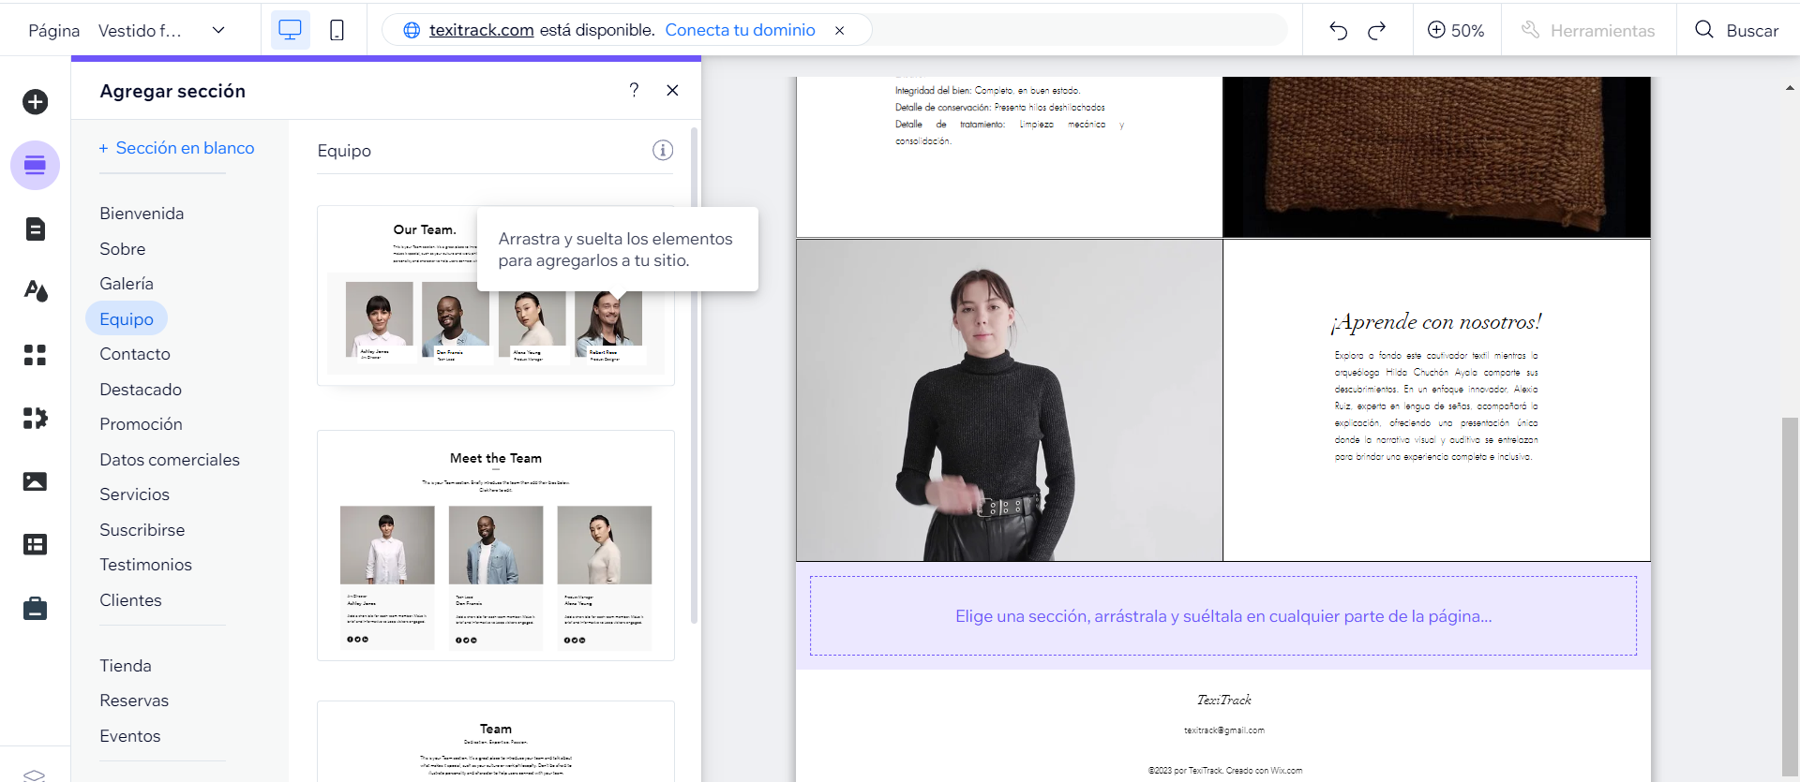The image size is (1800, 782).
Task: Open the Layers icon in sidebar
Action: click(x=35, y=775)
